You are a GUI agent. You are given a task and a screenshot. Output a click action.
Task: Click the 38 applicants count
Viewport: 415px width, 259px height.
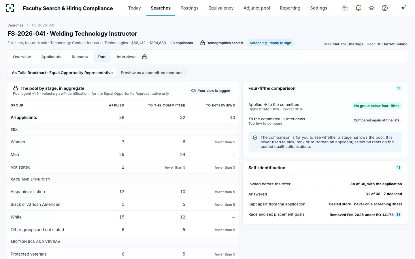point(182,43)
